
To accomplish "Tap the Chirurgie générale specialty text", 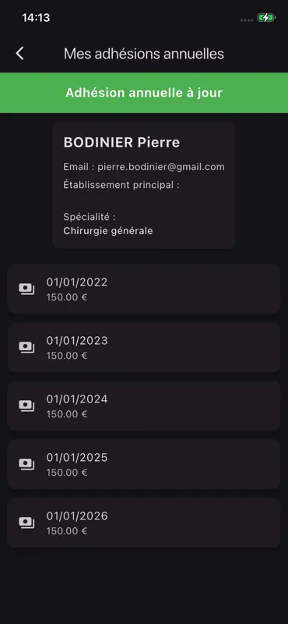I will point(108,231).
